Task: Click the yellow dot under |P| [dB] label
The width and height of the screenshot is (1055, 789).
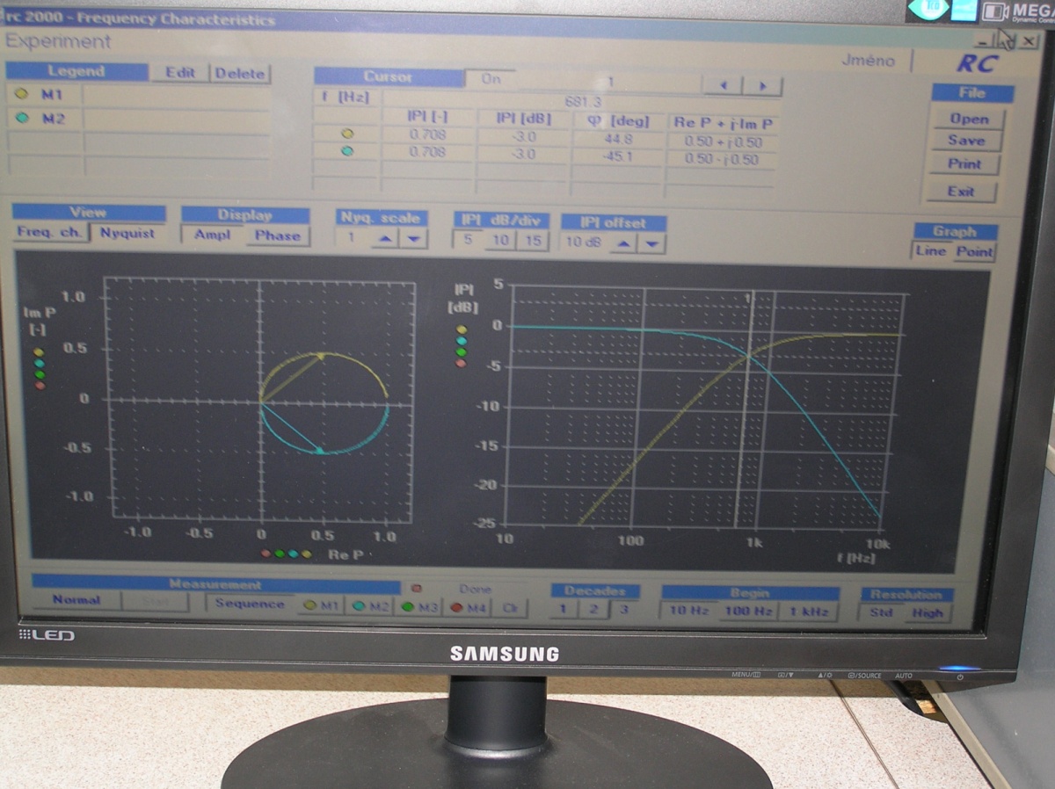Action: tap(461, 329)
